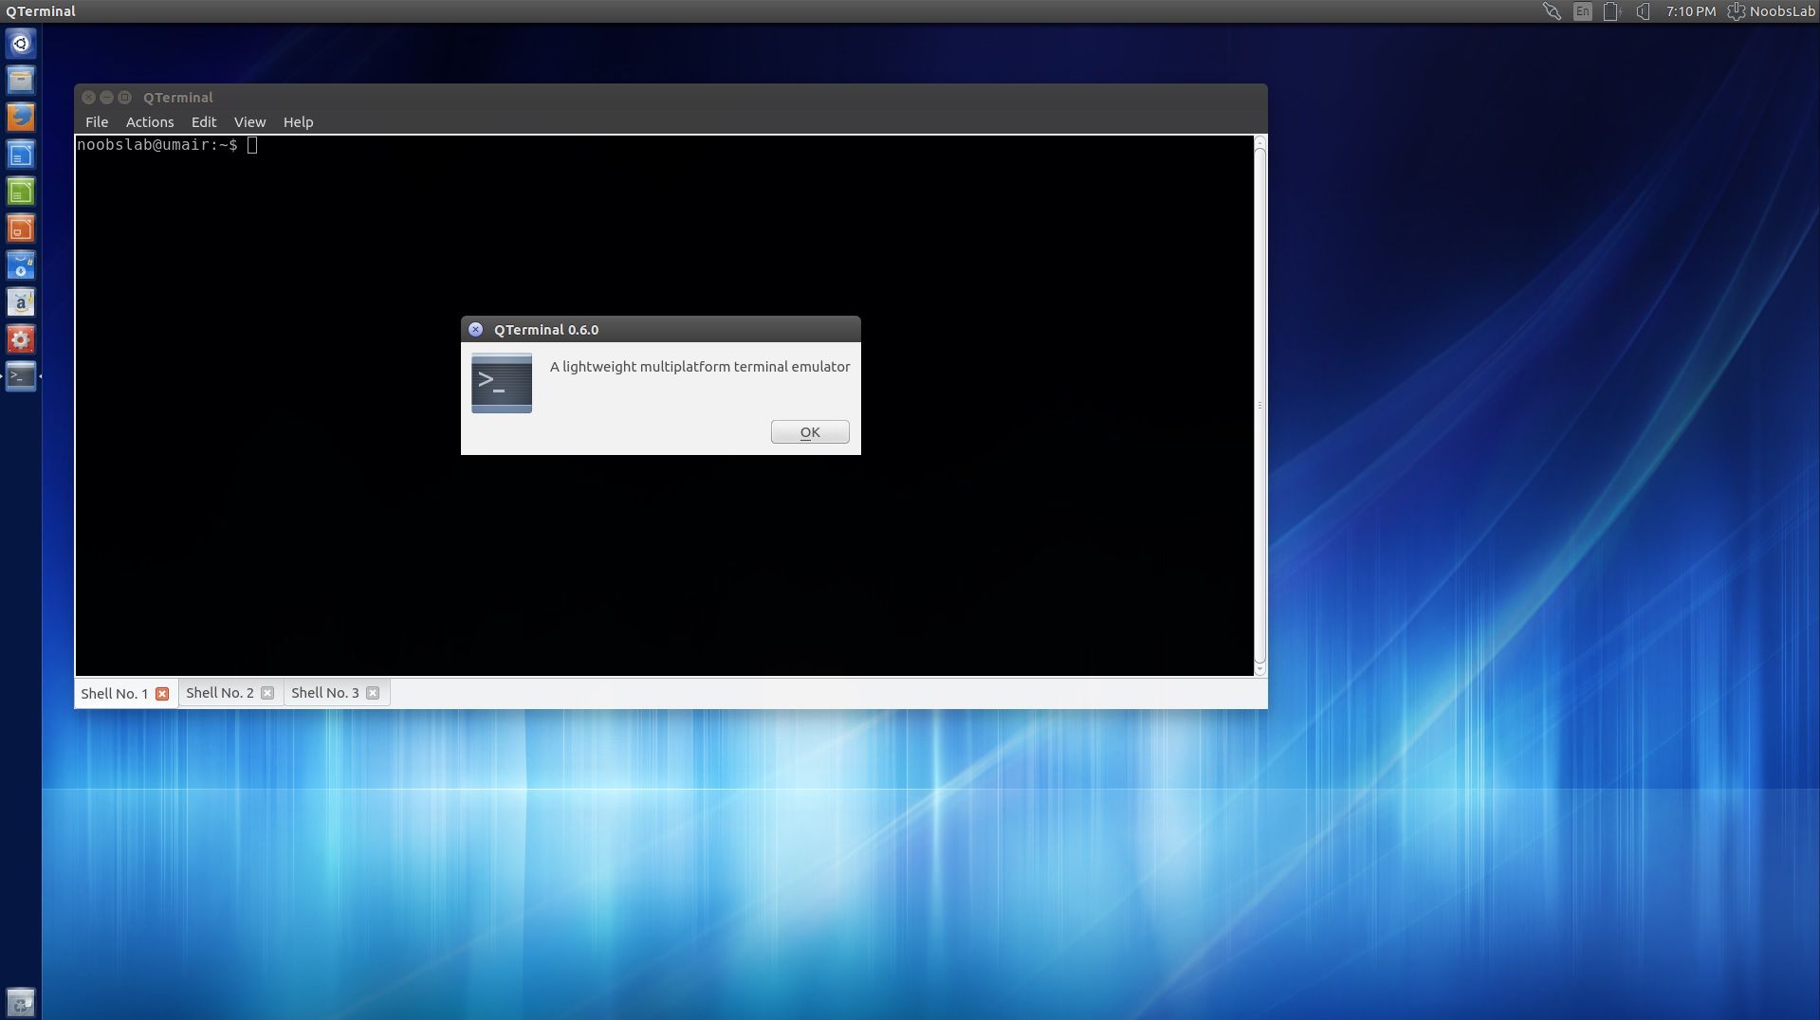1820x1020 pixels.
Task: Open Ubuntu Software Center from the launcher
Action: [21, 265]
